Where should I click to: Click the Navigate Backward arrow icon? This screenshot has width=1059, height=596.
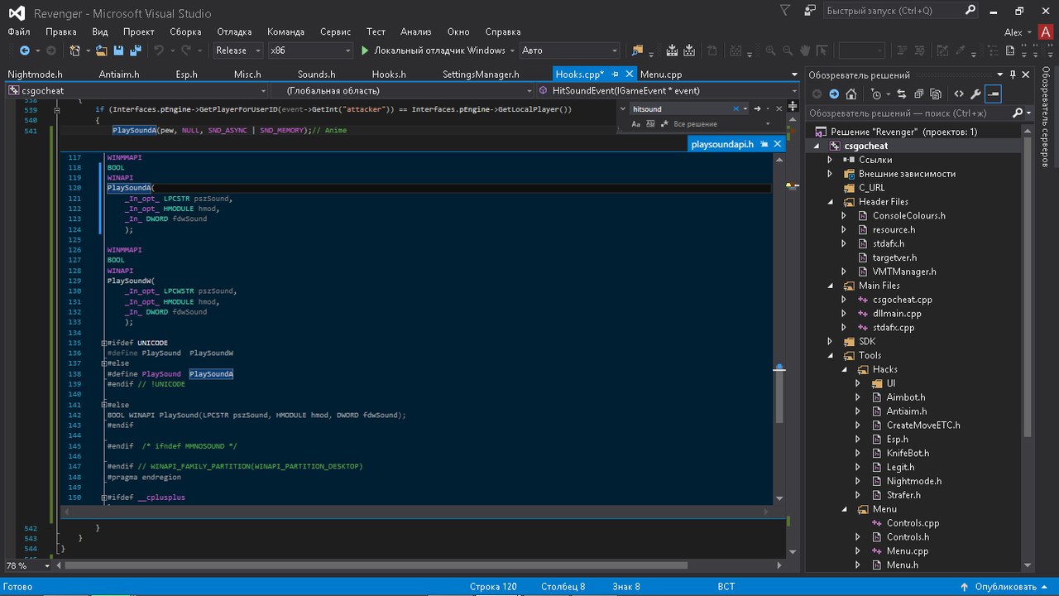[24, 50]
